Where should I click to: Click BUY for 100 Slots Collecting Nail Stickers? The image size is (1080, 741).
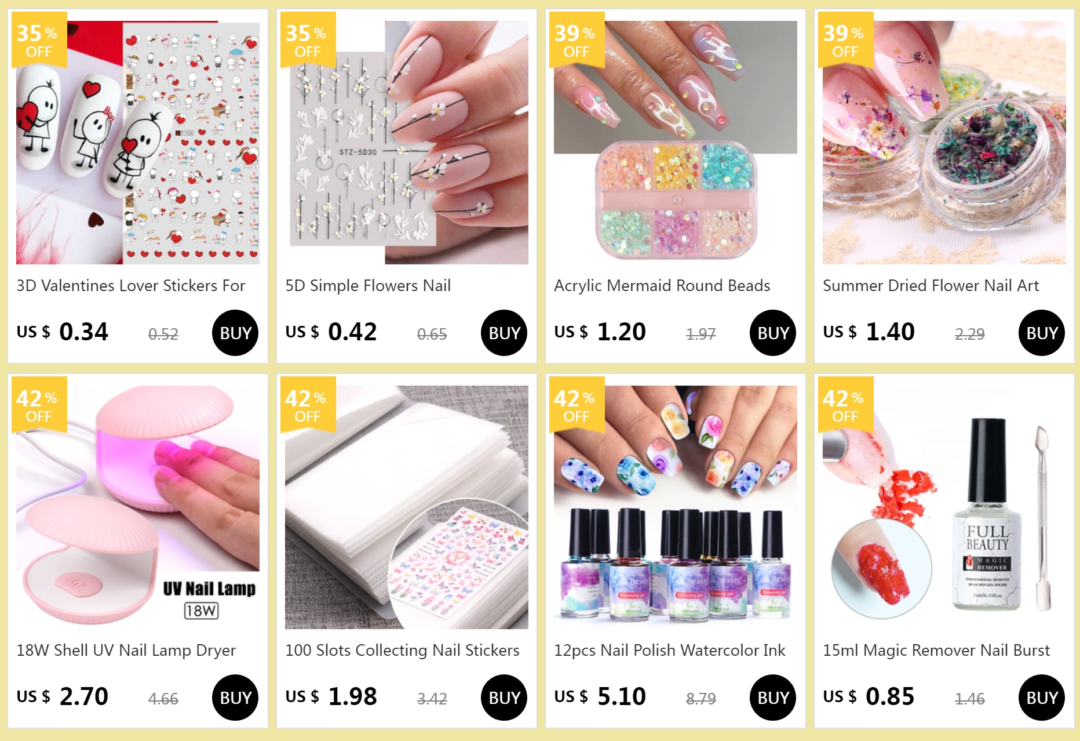(x=504, y=698)
